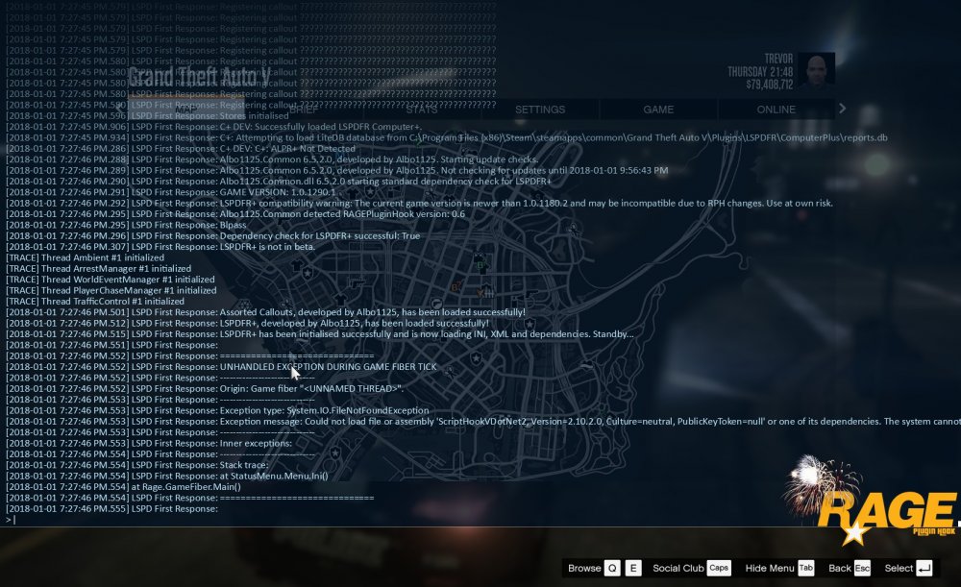Go to the SETTINGS tab

click(540, 110)
